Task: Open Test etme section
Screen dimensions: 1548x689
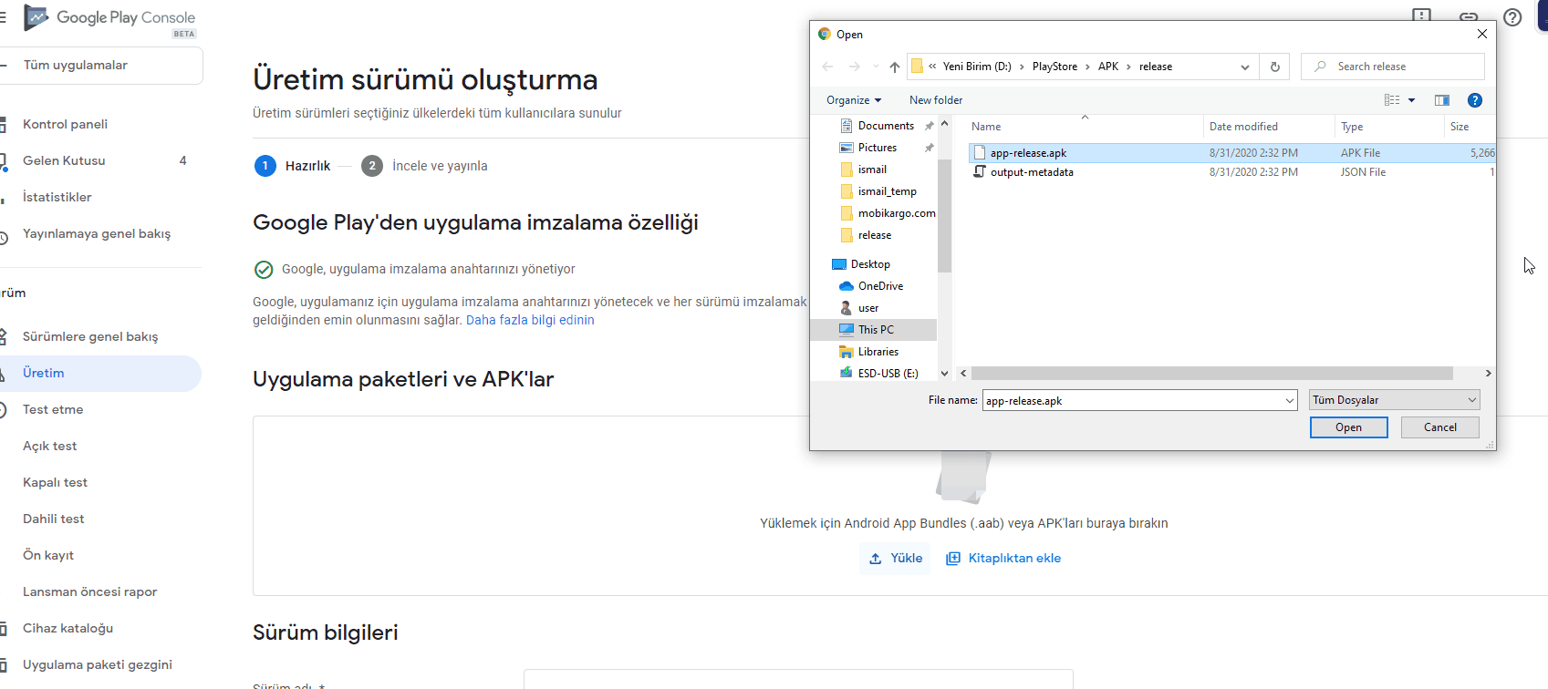Action: click(53, 409)
